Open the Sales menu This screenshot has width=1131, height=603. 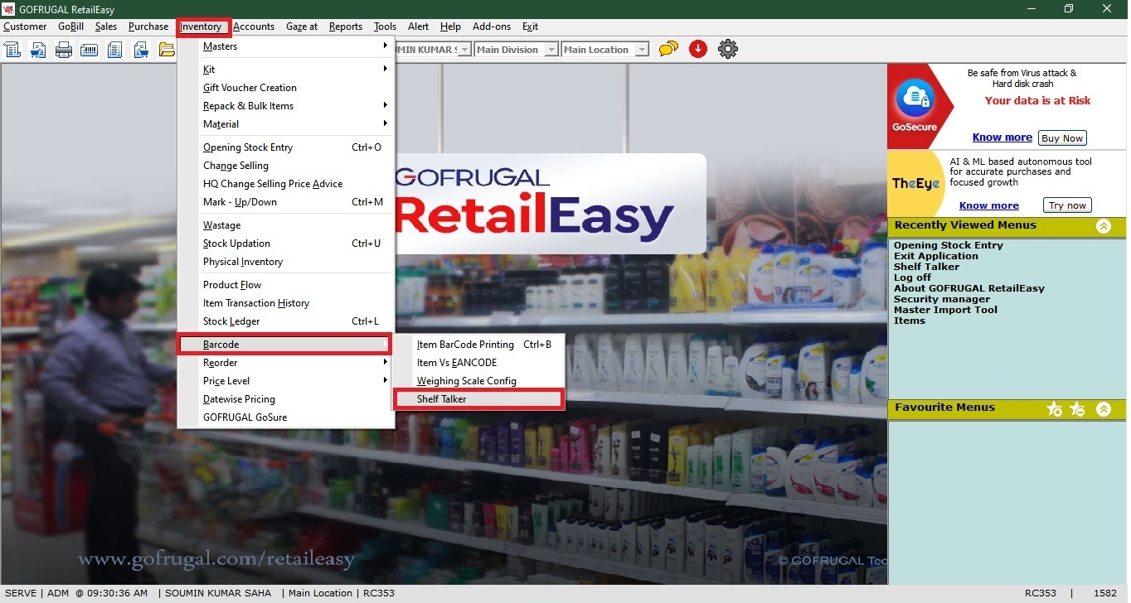pos(106,27)
